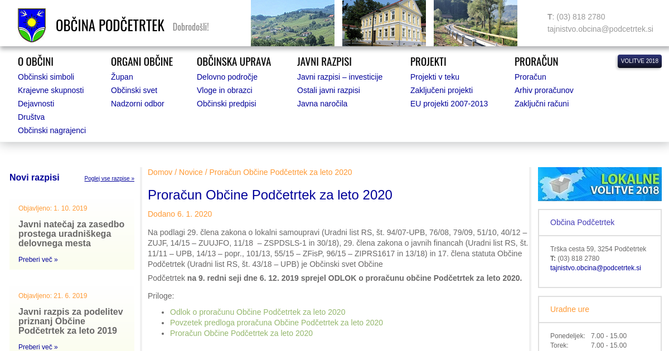The image size is (669, 351).
Task: Go to Javni razpisi – investicije
Action: pos(340,77)
